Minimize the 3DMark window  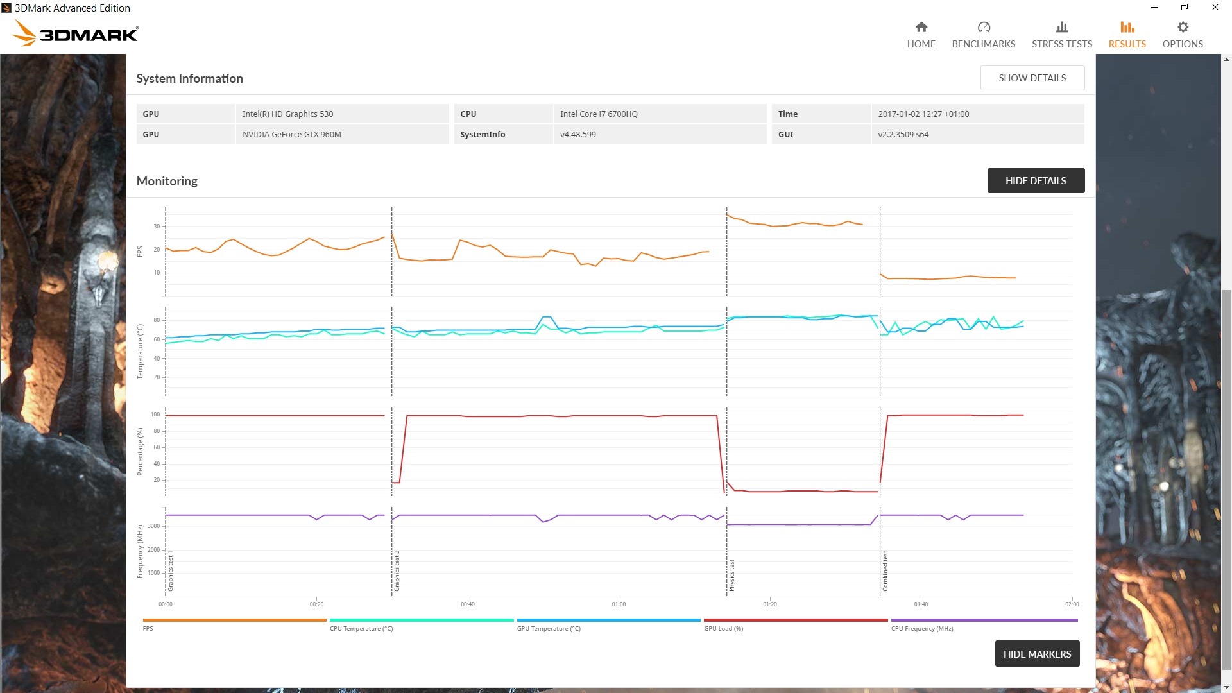(1154, 8)
